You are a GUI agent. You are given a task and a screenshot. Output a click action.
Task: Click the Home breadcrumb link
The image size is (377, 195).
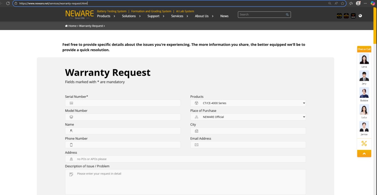[72, 26]
